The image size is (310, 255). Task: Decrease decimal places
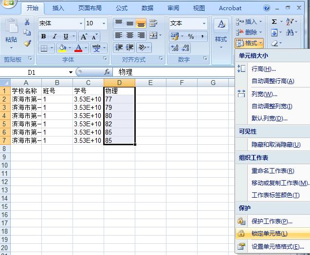(x=185, y=48)
